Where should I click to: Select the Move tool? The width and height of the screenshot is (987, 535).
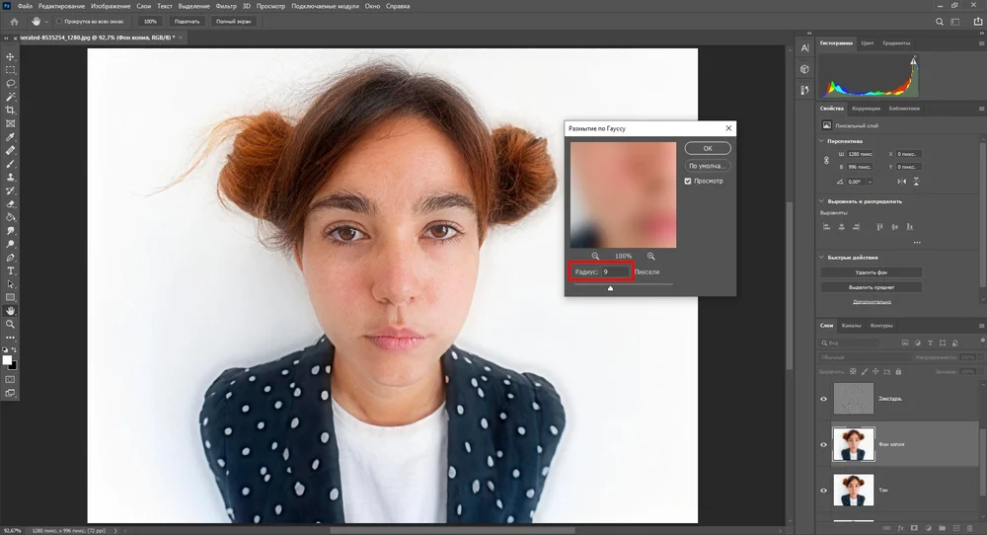click(x=10, y=56)
